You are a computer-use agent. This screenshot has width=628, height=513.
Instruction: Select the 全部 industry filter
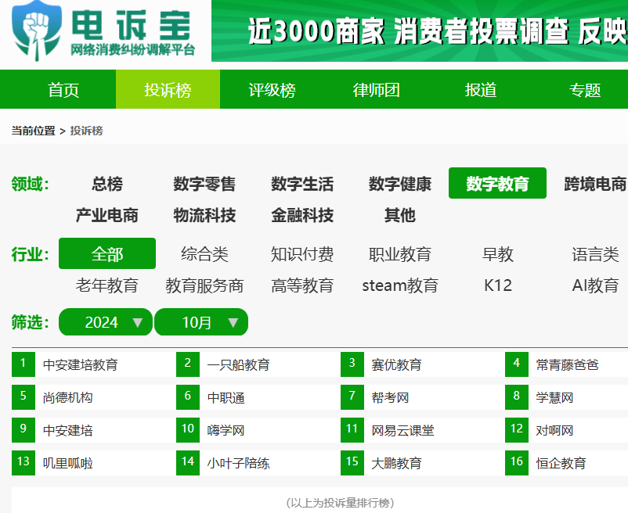pyautogui.click(x=107, y=253)
